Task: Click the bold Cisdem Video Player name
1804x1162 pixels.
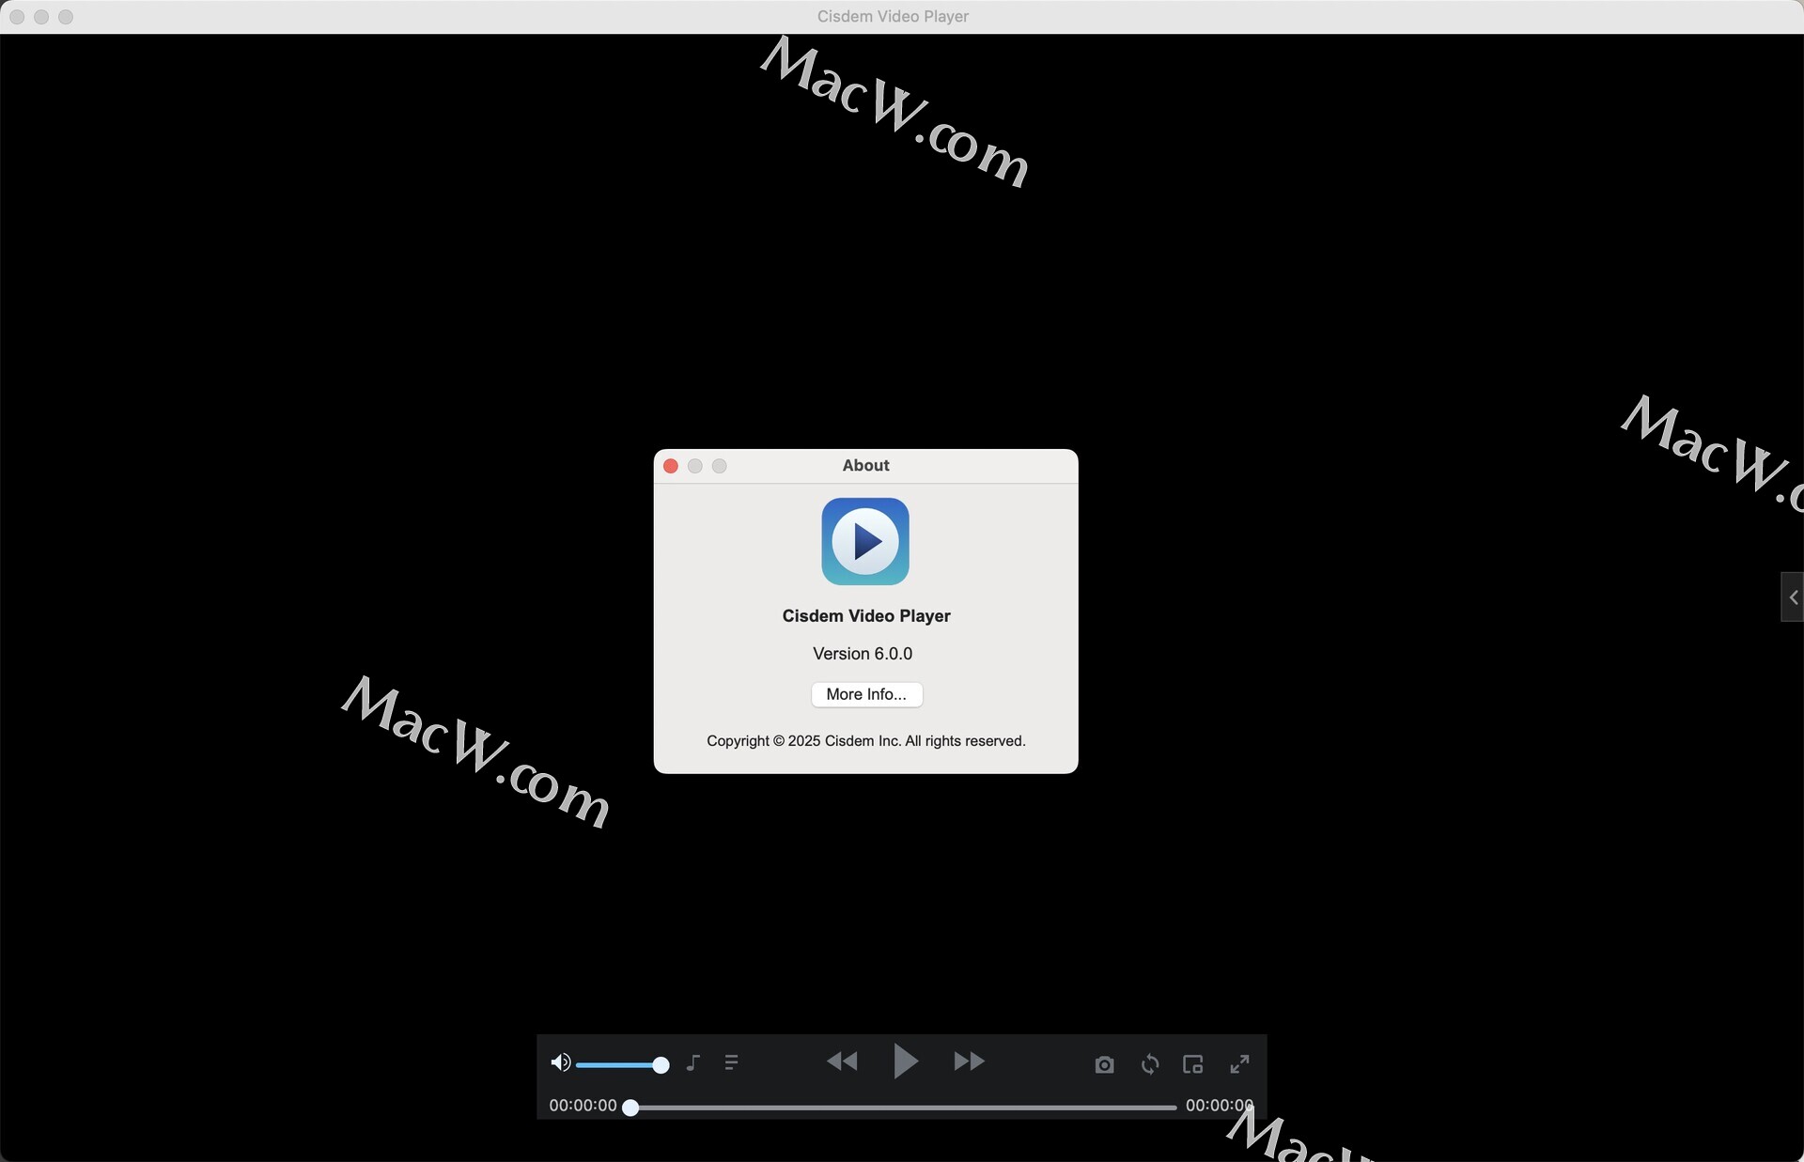Action: [866, 616]
